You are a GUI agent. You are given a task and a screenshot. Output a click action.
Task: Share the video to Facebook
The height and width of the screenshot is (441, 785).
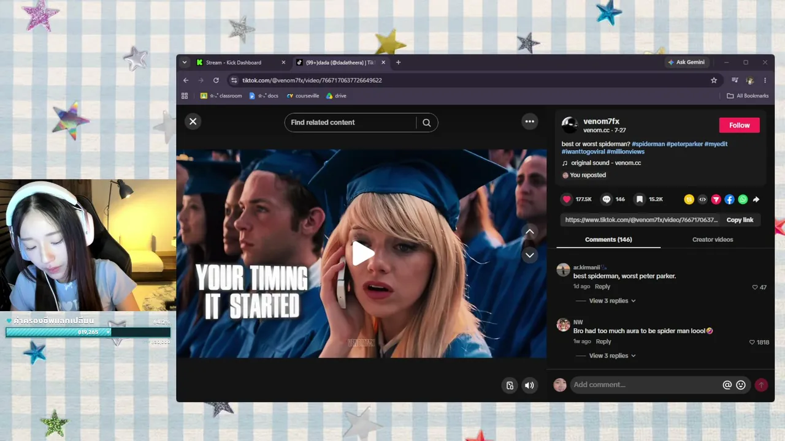pyautogui.click(x=729, y=199)
